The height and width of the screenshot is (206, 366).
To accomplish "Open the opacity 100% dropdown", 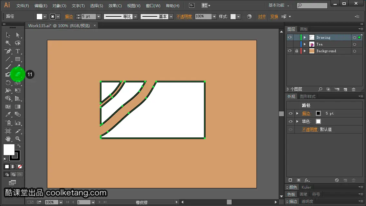I will (214, 16).
